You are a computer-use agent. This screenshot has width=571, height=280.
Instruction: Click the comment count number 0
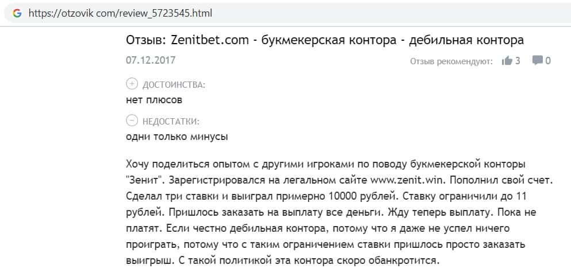click(548, 61)
